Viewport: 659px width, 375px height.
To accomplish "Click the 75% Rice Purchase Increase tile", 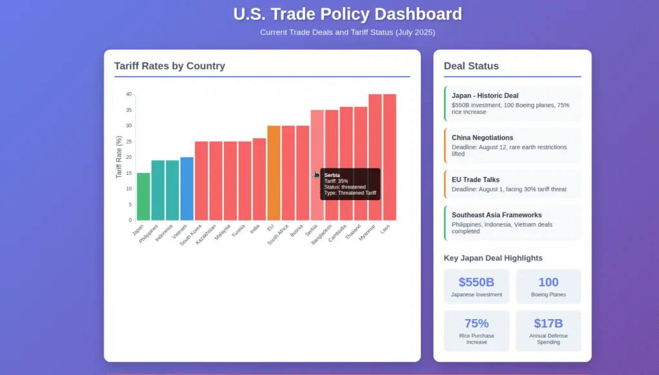I will (476, 331).
